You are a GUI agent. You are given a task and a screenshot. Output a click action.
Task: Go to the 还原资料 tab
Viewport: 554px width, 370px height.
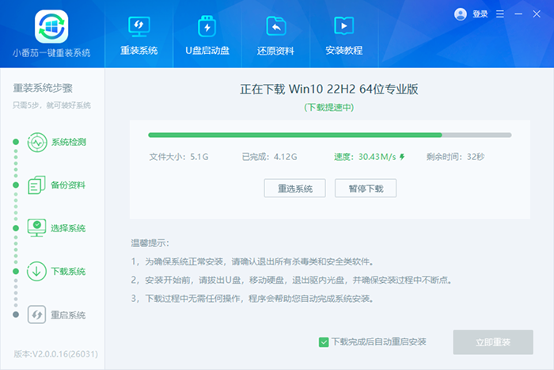pos(276,36)
